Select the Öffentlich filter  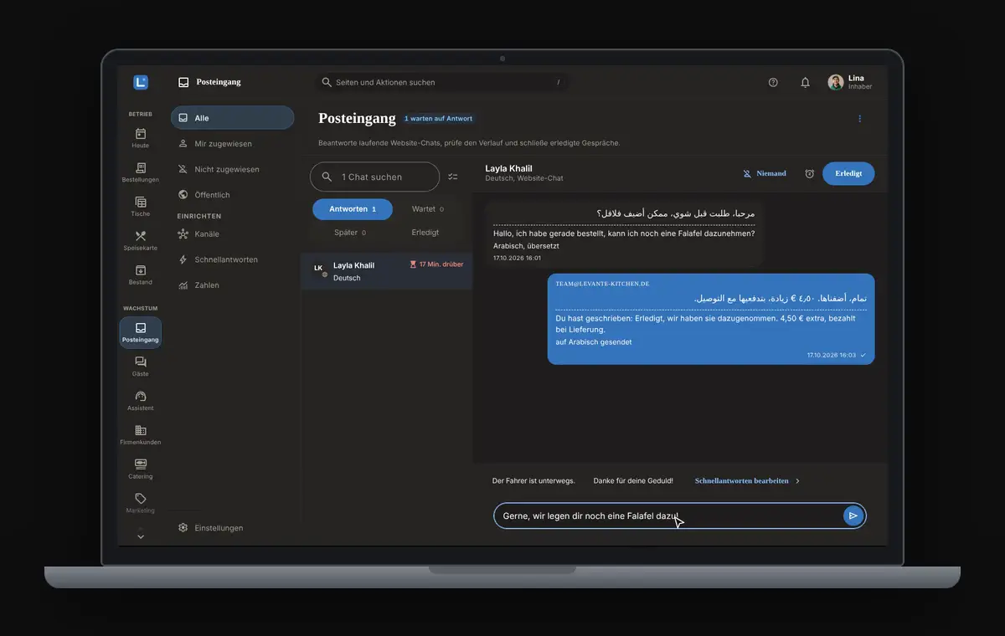(x=232, y=195)
